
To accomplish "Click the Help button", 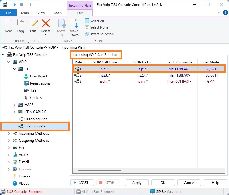I will point(215,183).
